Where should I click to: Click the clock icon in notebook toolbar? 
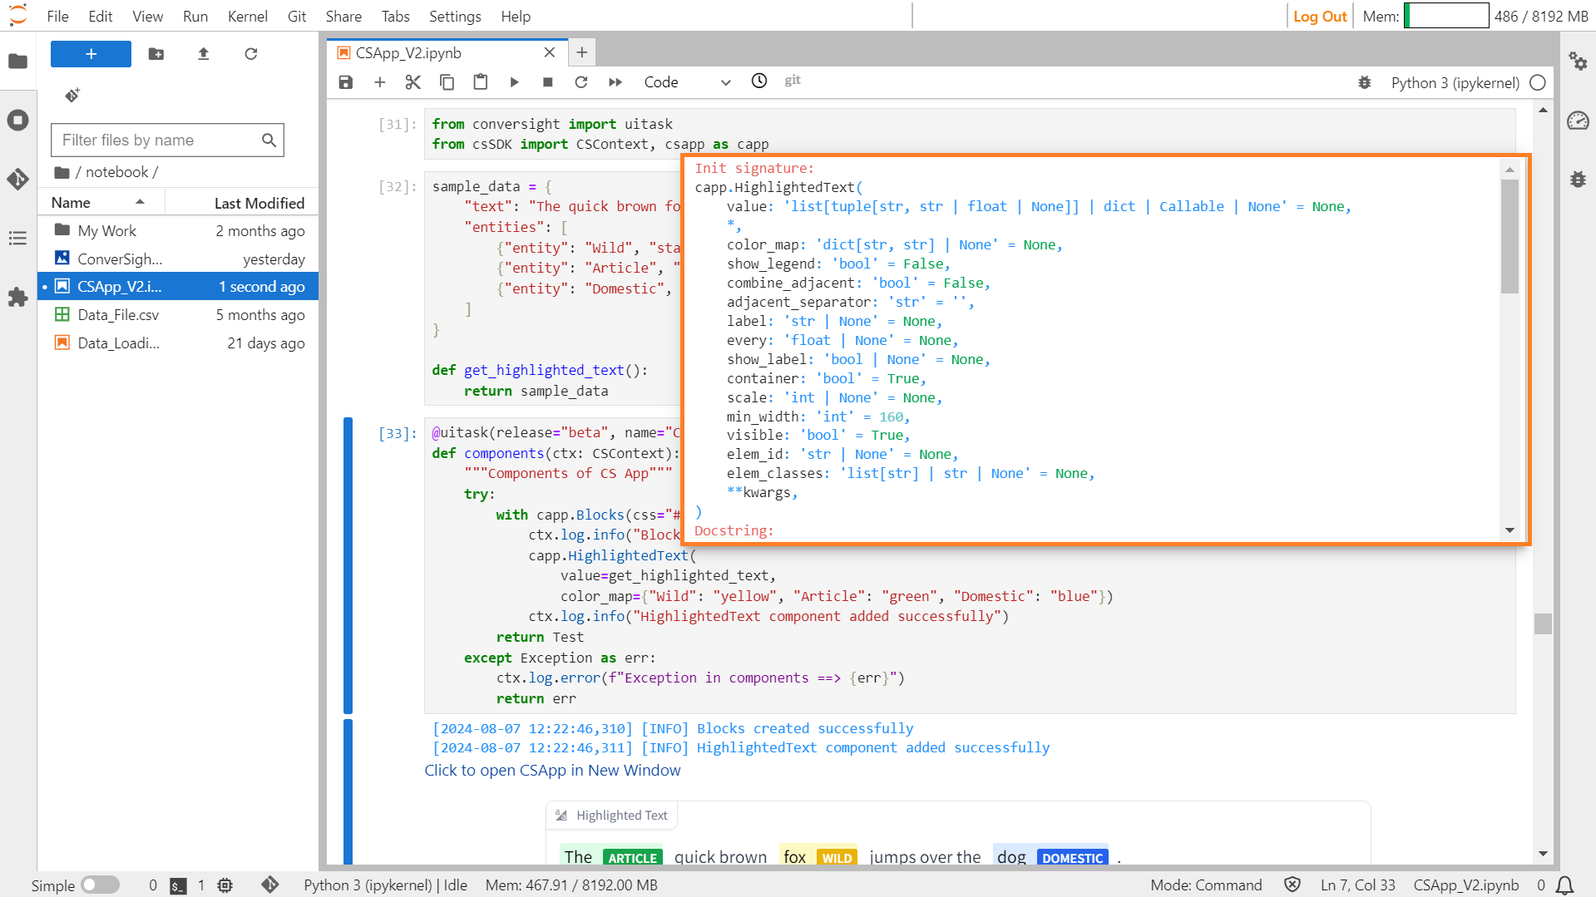[759, 81]
